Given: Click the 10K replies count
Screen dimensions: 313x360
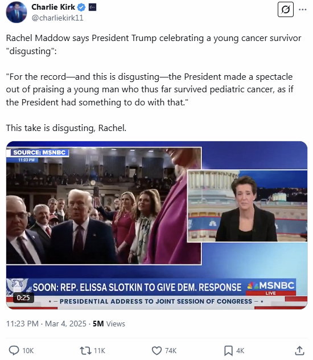Looking at the screenshot, I should (28, 351).
